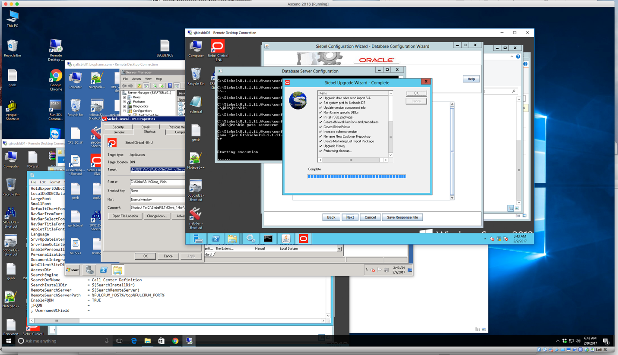Open the siebdev Shortcut on the sjbiosbld03 desktop

coord(196,218)
